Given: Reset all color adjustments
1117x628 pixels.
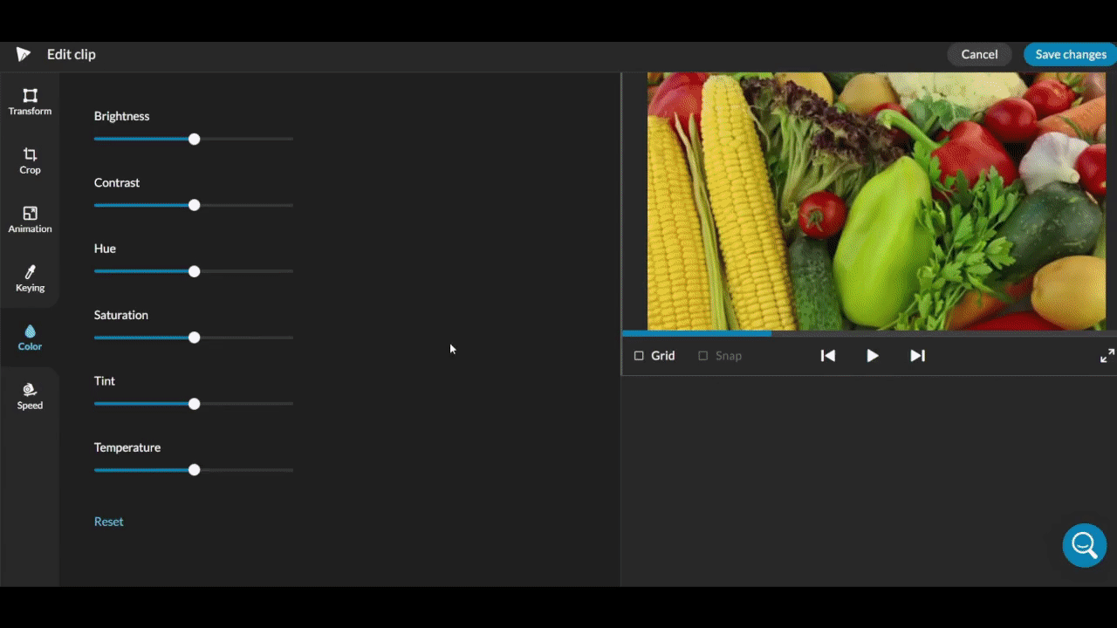Looking at the screenshot, I should click(x=109, y=522).
